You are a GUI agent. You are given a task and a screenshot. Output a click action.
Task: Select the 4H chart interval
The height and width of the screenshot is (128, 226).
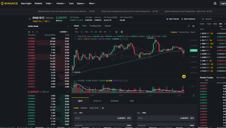96,32
